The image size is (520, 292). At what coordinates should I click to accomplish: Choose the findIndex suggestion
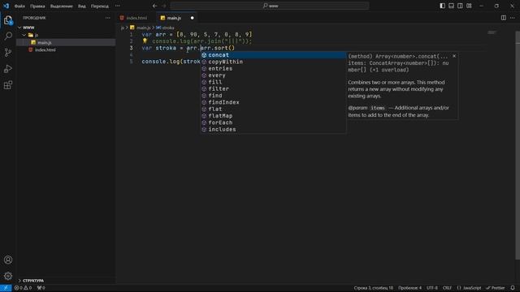coord(273,102)
